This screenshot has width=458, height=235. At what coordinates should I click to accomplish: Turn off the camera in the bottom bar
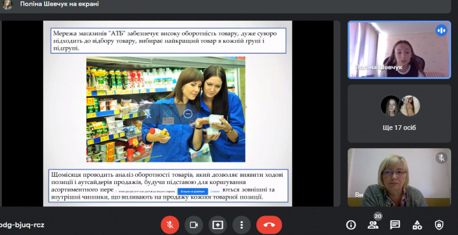coord(194,225)
